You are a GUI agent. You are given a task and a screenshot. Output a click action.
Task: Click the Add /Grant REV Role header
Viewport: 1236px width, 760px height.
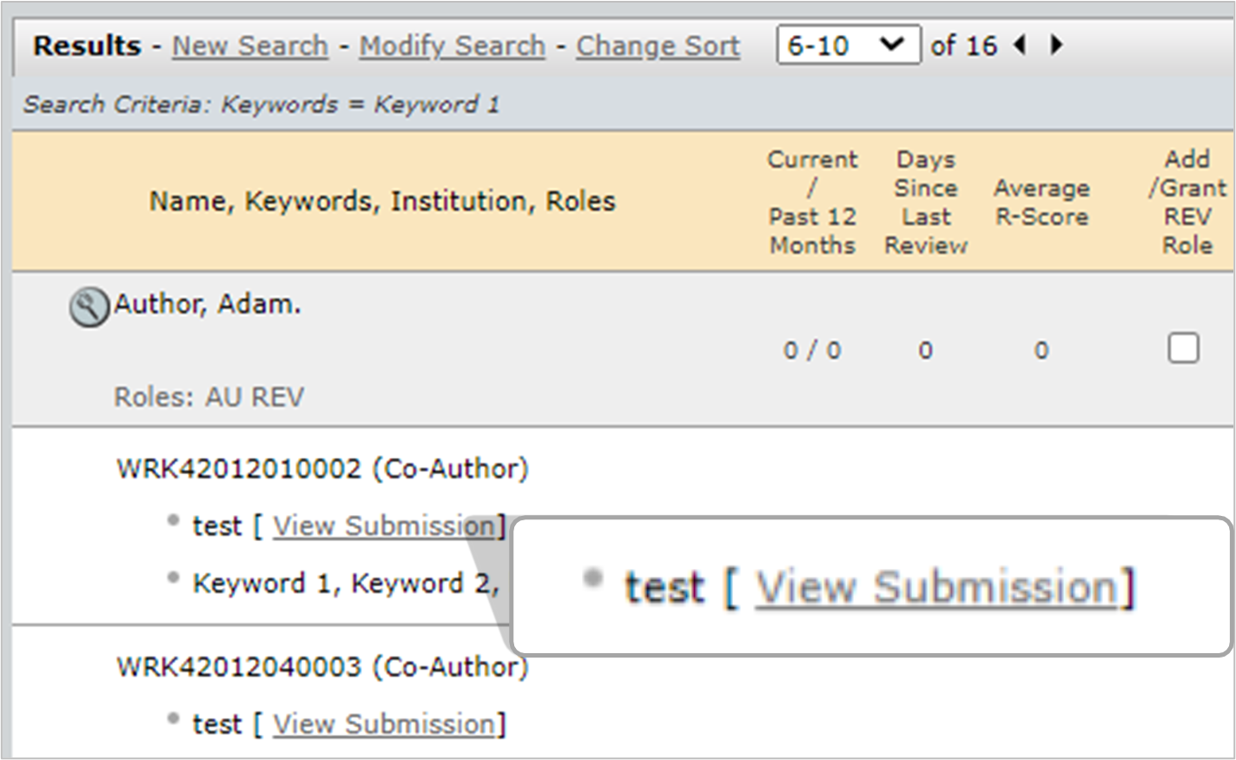point(1186,202)
